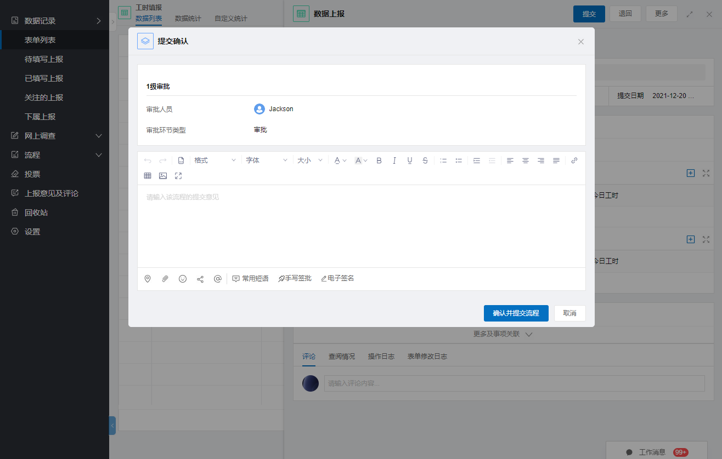This screenshot has width=722, height=459.
Task: Add a location using the pin icon
Action: (148, 279)
